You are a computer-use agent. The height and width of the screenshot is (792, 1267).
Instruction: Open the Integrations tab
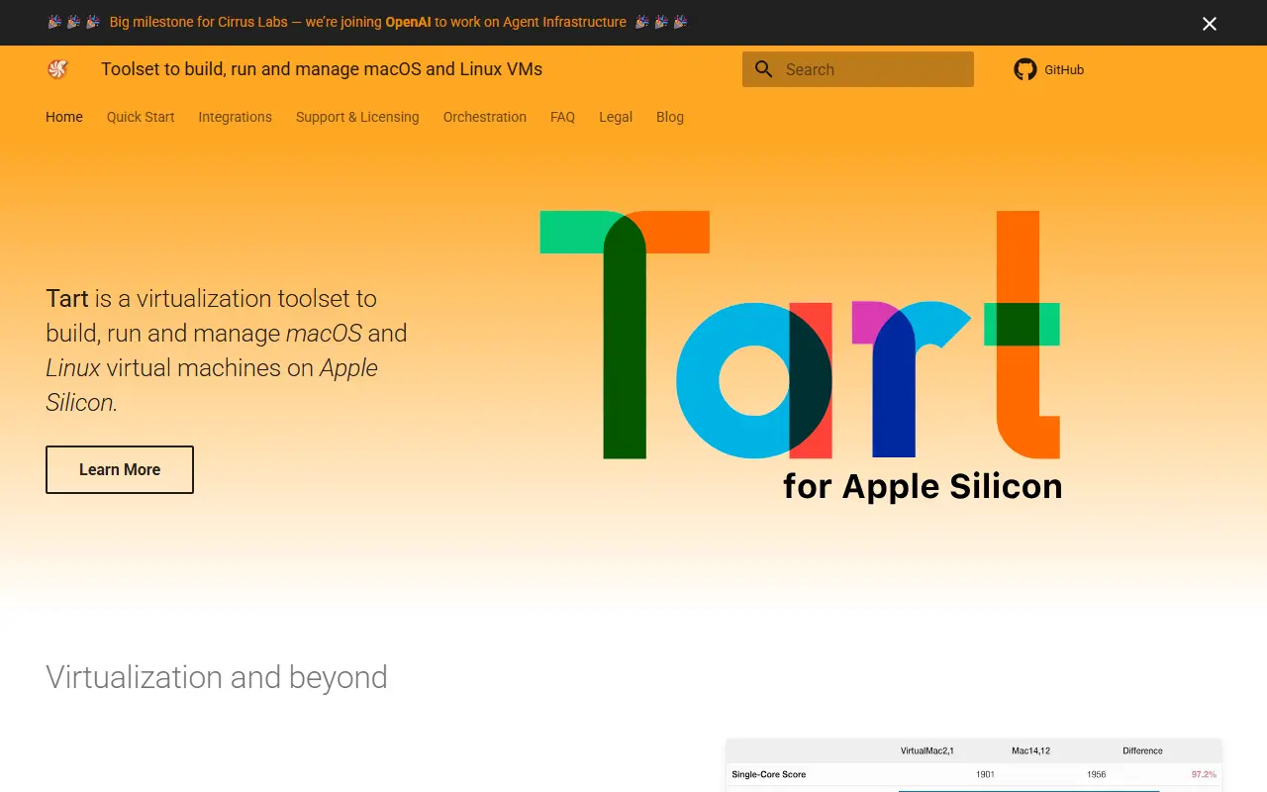click(235, 117)
